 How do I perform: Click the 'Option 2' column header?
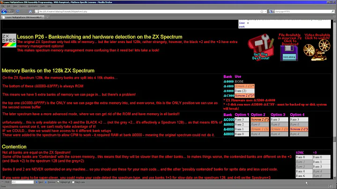click(258, 115)
